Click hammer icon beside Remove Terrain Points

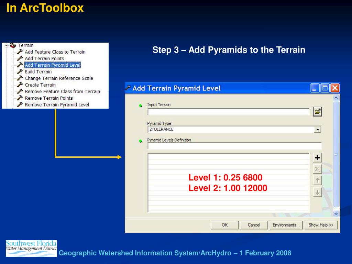[x=20, y=98]
